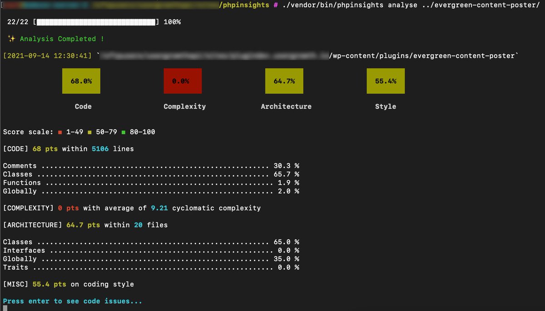Click the './vendor/bin/phpinsights' command text
The image size is (545, 311).
pyautogui.click(x=334, y=5)
